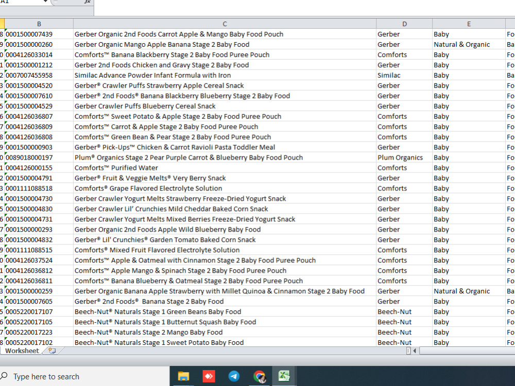Click the formula bar fx icon

click(x=88, y=2)
